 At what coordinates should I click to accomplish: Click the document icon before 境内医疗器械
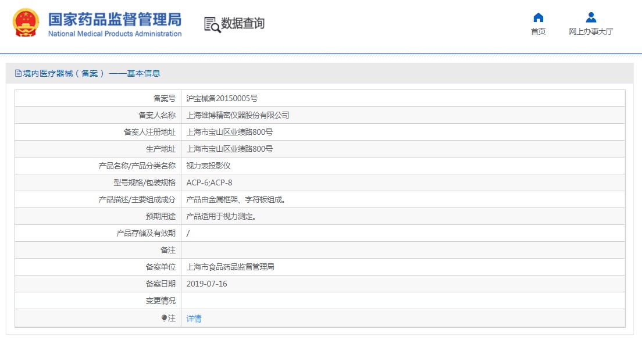pos(18,73)
